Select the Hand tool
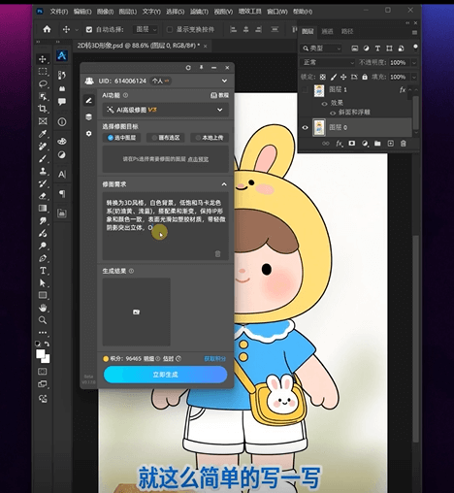Viewport: 454px width, 493px height. [x=43, y=308]
